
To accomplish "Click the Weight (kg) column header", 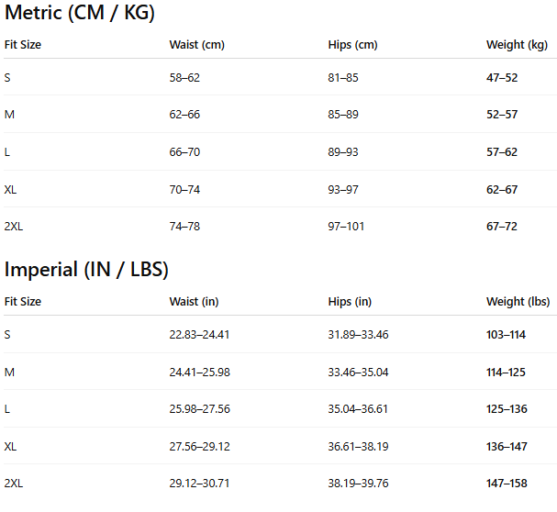I will tap(517, 44).
